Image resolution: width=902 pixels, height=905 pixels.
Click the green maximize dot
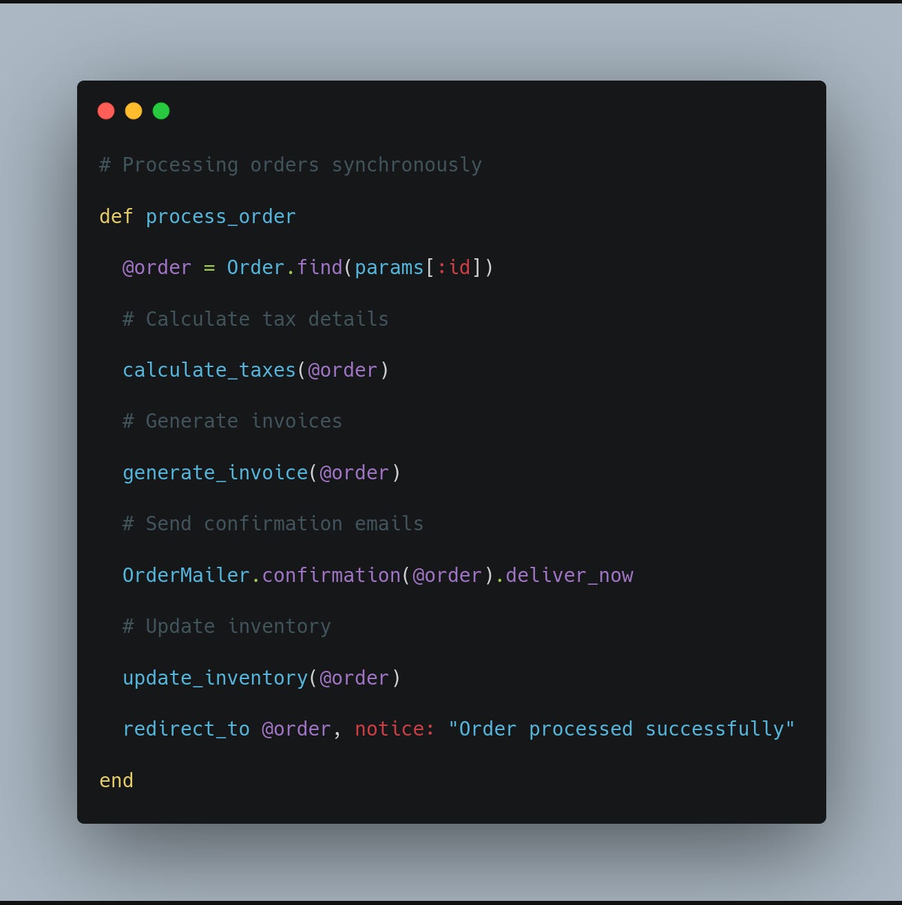click(x=161, y=111)
